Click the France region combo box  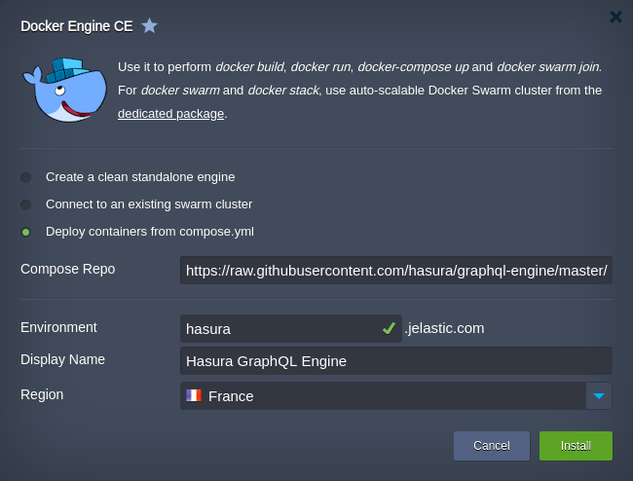click(x=396, y=396)
